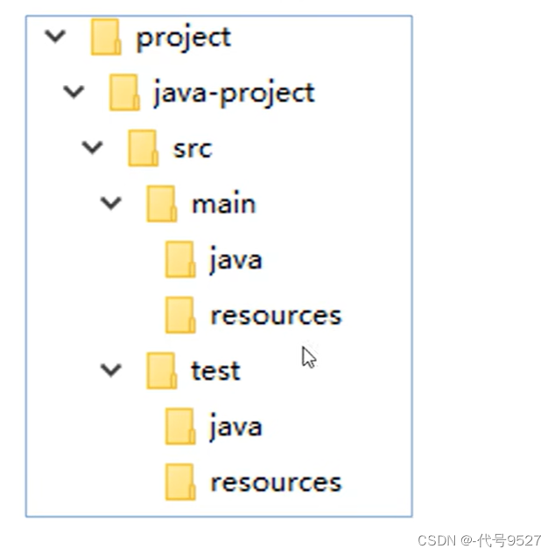Collapse the project root node
This screenshot has width=555, height=556.
pyautogui.click(x=55, y=37)
